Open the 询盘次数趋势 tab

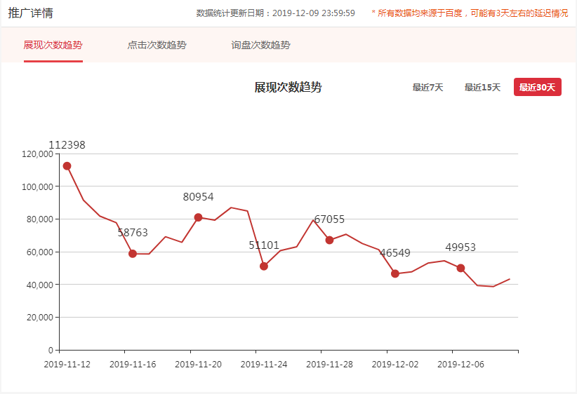pos(260,46)
